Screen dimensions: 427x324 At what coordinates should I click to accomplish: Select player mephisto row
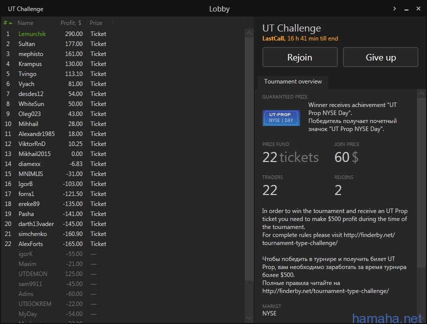(123, 54)
